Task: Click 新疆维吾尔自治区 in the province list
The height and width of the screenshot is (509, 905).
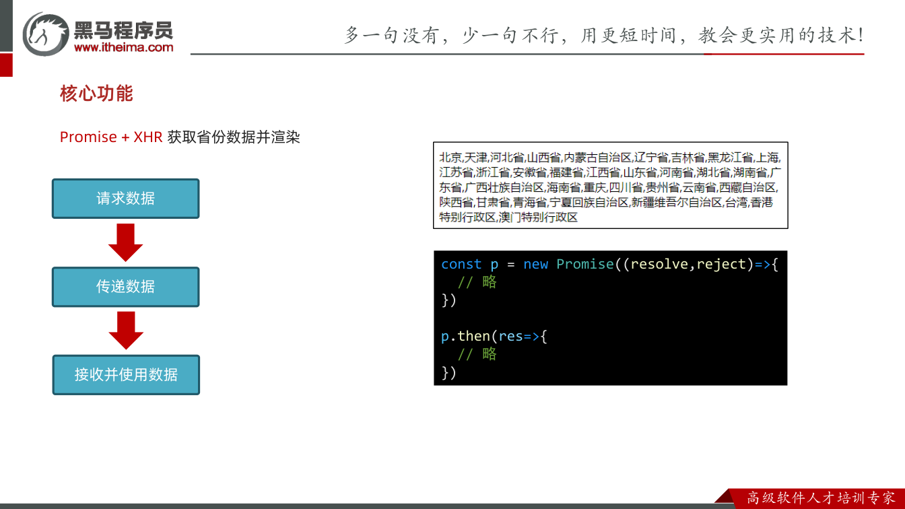Action: pyautogui.click(x=676, y=202)
